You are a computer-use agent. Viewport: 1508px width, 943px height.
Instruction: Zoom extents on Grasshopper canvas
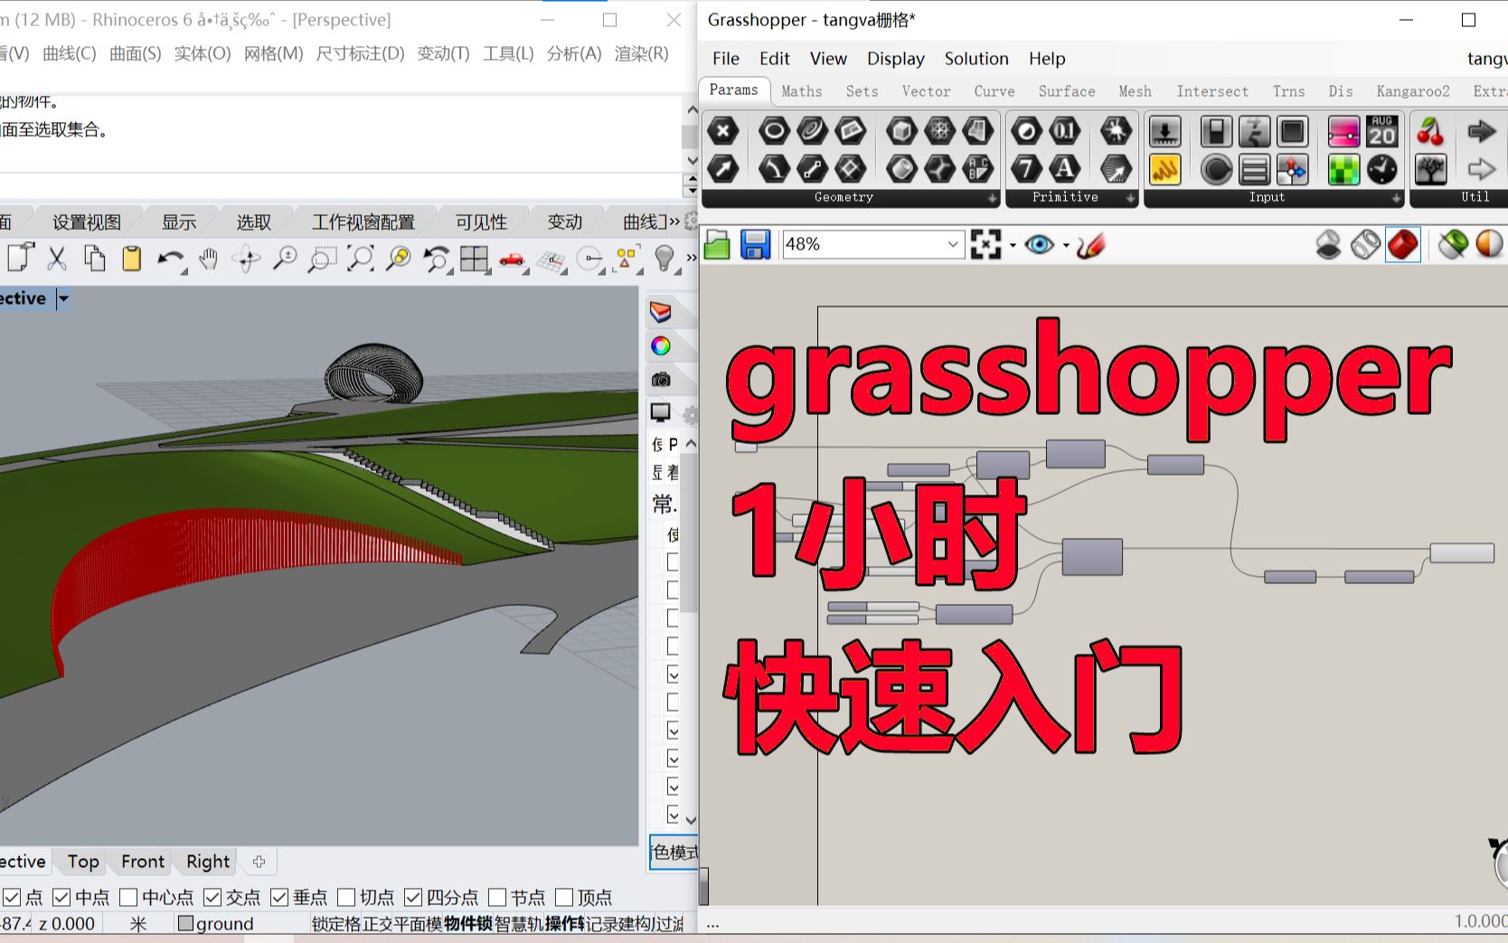coord(985,245)
